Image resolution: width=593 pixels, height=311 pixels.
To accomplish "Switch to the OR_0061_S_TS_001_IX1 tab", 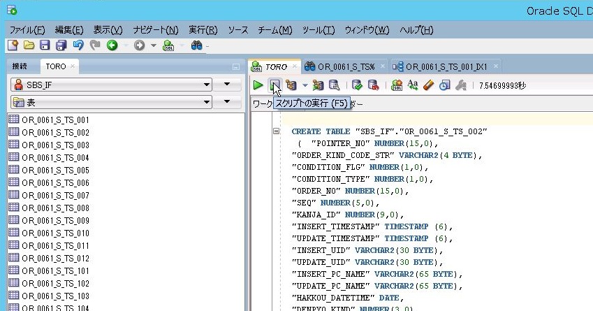I will (446, 66).
